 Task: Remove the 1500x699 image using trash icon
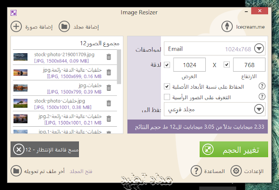(x=109, y=72)
